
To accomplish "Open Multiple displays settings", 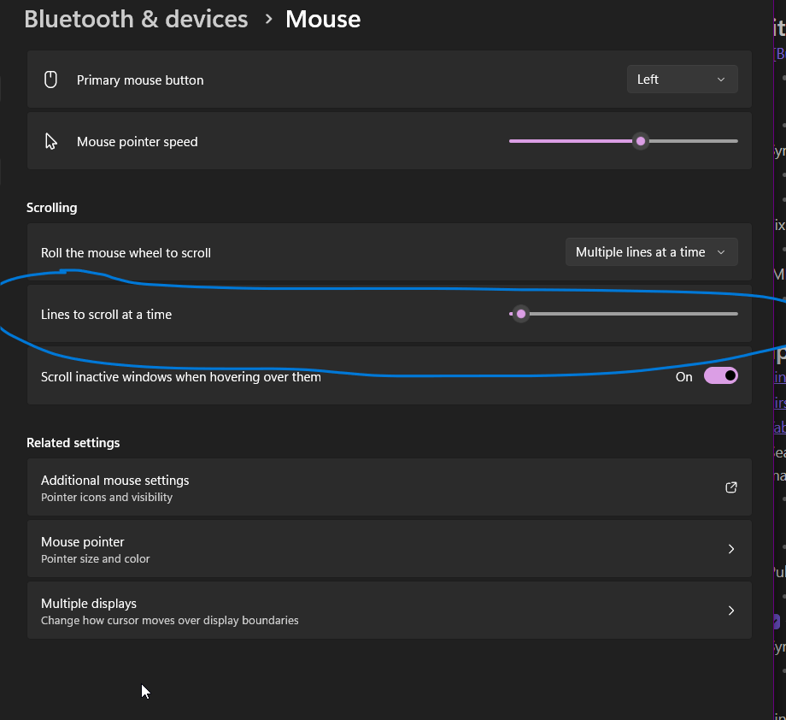I will click(390, 611).
